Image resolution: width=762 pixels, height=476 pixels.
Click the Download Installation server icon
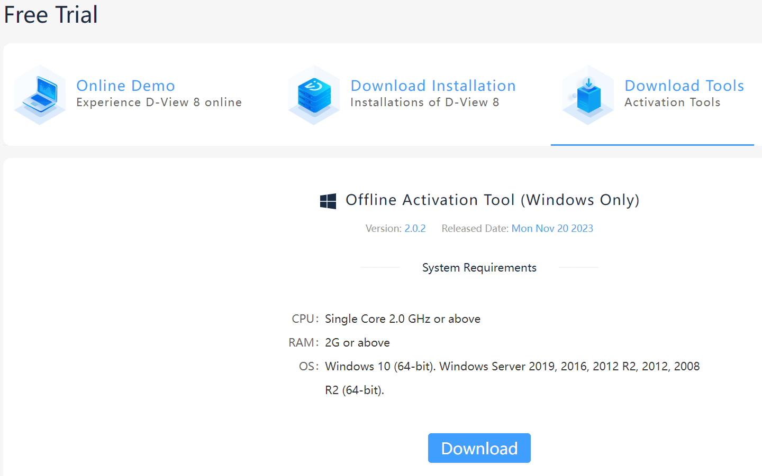coord(314,95)
